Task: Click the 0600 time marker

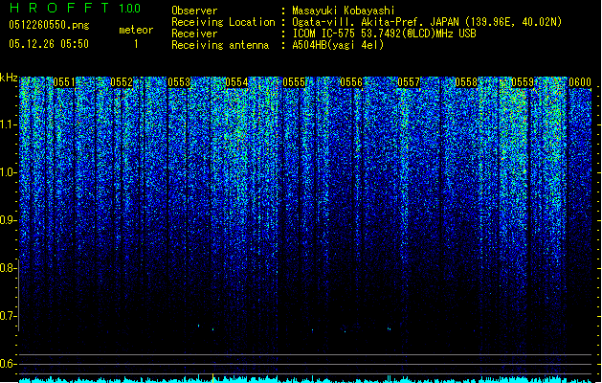Action: (580, 82)
